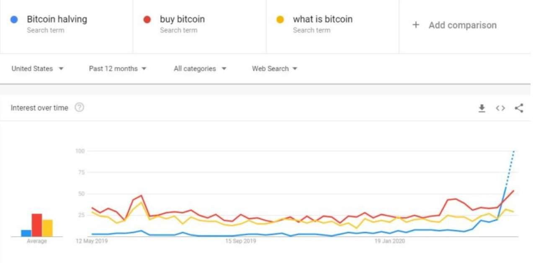This screenshot has width=536, height=263.
Task: Expand the United States region dropdown
Action: tap(38, 69)
